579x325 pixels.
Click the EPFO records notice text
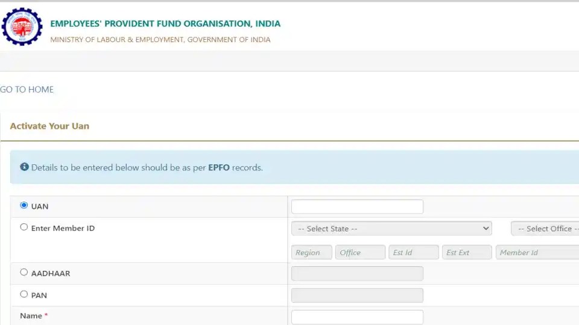(147, 168)
